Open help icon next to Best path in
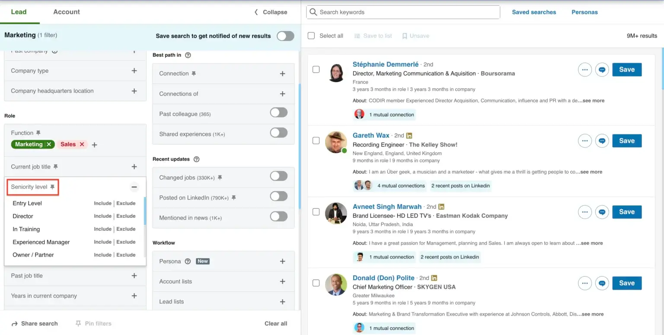The height and width of the screenshot is (335, 664). tap(188, 55)
